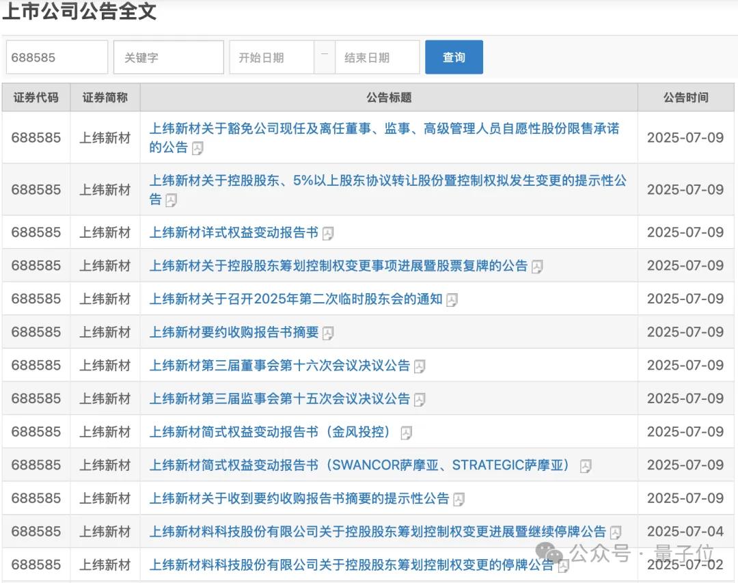Open 上纬新材关于豁免公司现任及离任董事 announcement link
The image size is (738, 583).
tap(384, 128)
